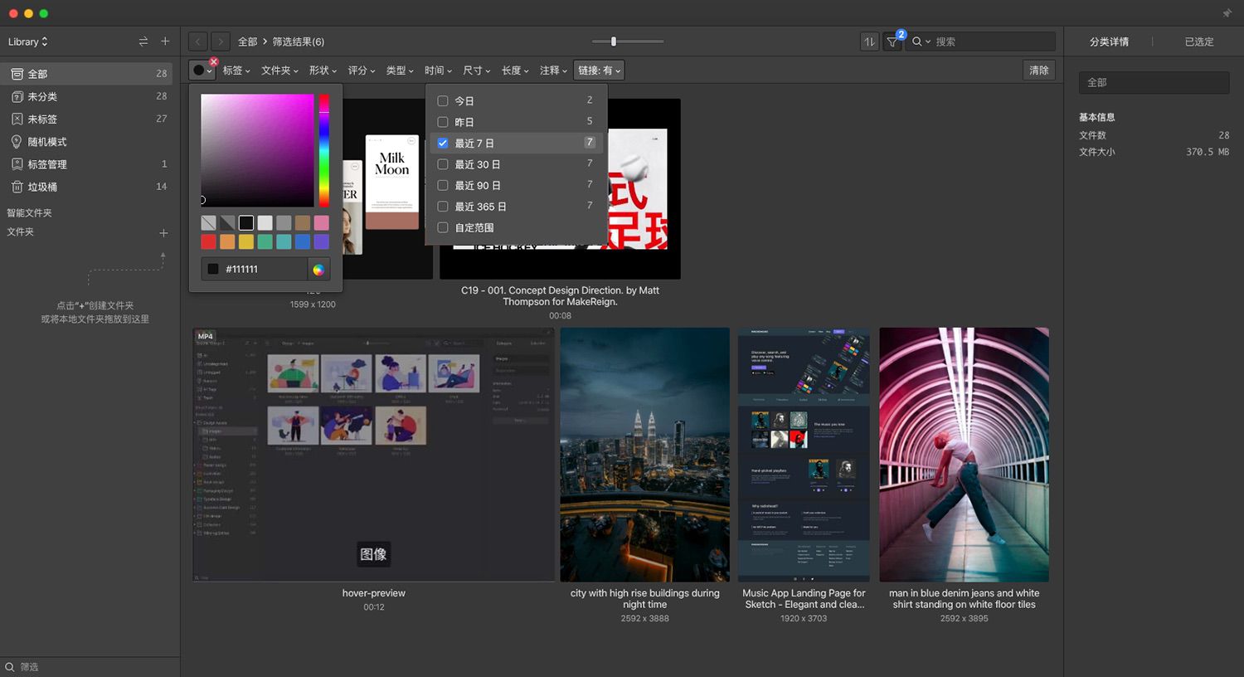Click the 未分类 question-mark icon

click(17, 96)
